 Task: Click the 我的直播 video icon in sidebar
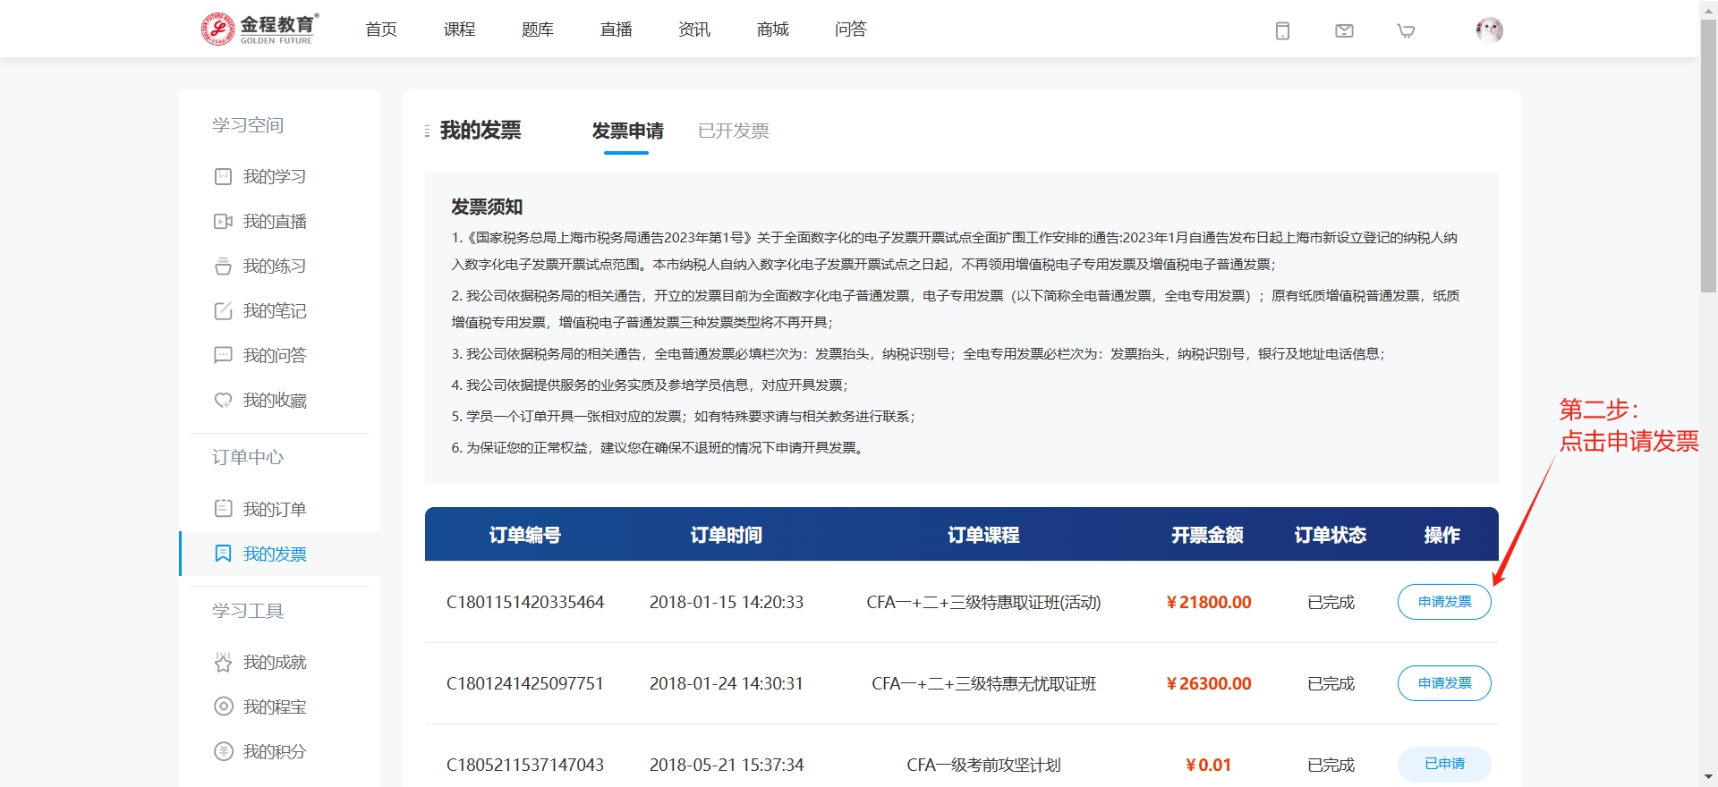pos(223,221)
